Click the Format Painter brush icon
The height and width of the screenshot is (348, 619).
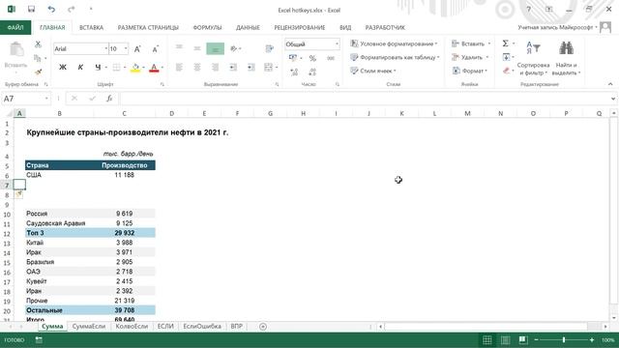39,72
